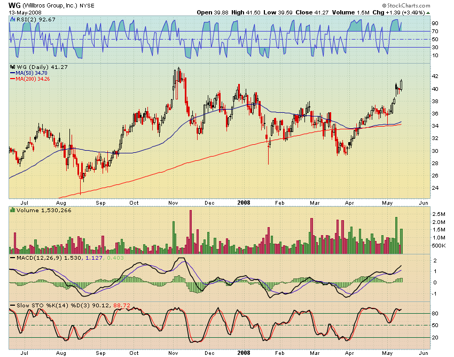Click the '90' RSI axis label

click(435, 23)
